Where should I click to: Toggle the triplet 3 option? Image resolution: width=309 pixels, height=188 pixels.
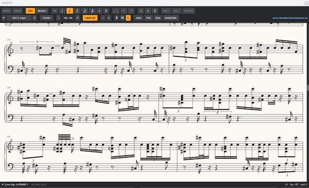click(106, 11)
